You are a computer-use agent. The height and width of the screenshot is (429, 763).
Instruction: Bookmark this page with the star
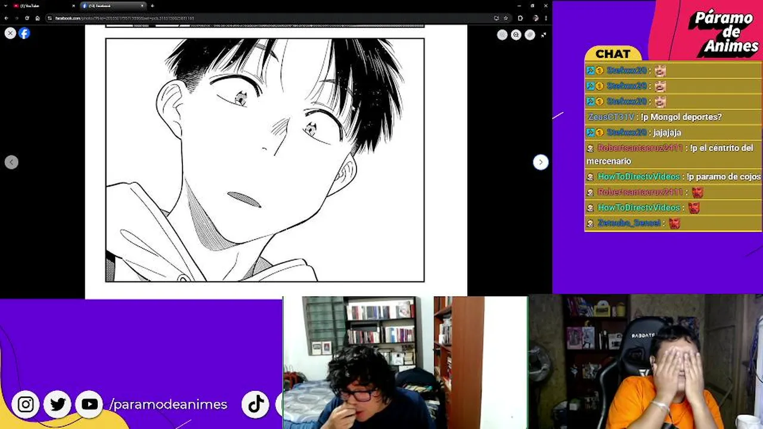point(506,18)
